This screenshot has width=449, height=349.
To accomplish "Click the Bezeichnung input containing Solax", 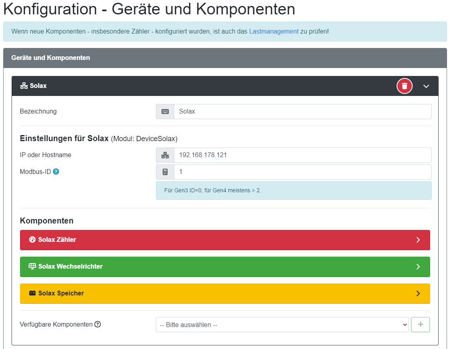I will pyautogui.click(x=303, y=112).
